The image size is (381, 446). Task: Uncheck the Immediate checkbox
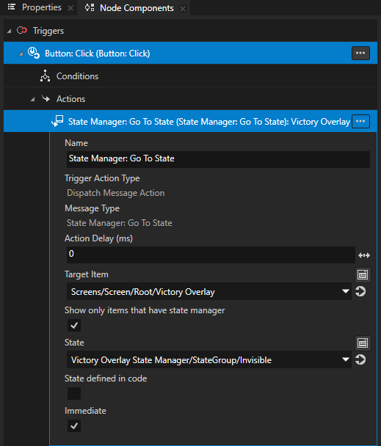point(74,425)
